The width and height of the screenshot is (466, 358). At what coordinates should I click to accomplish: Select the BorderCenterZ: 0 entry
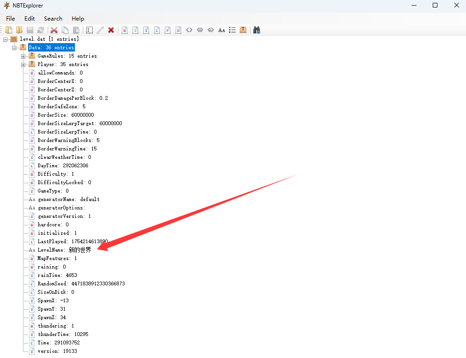pyautogui.click(x=60, y=89)
